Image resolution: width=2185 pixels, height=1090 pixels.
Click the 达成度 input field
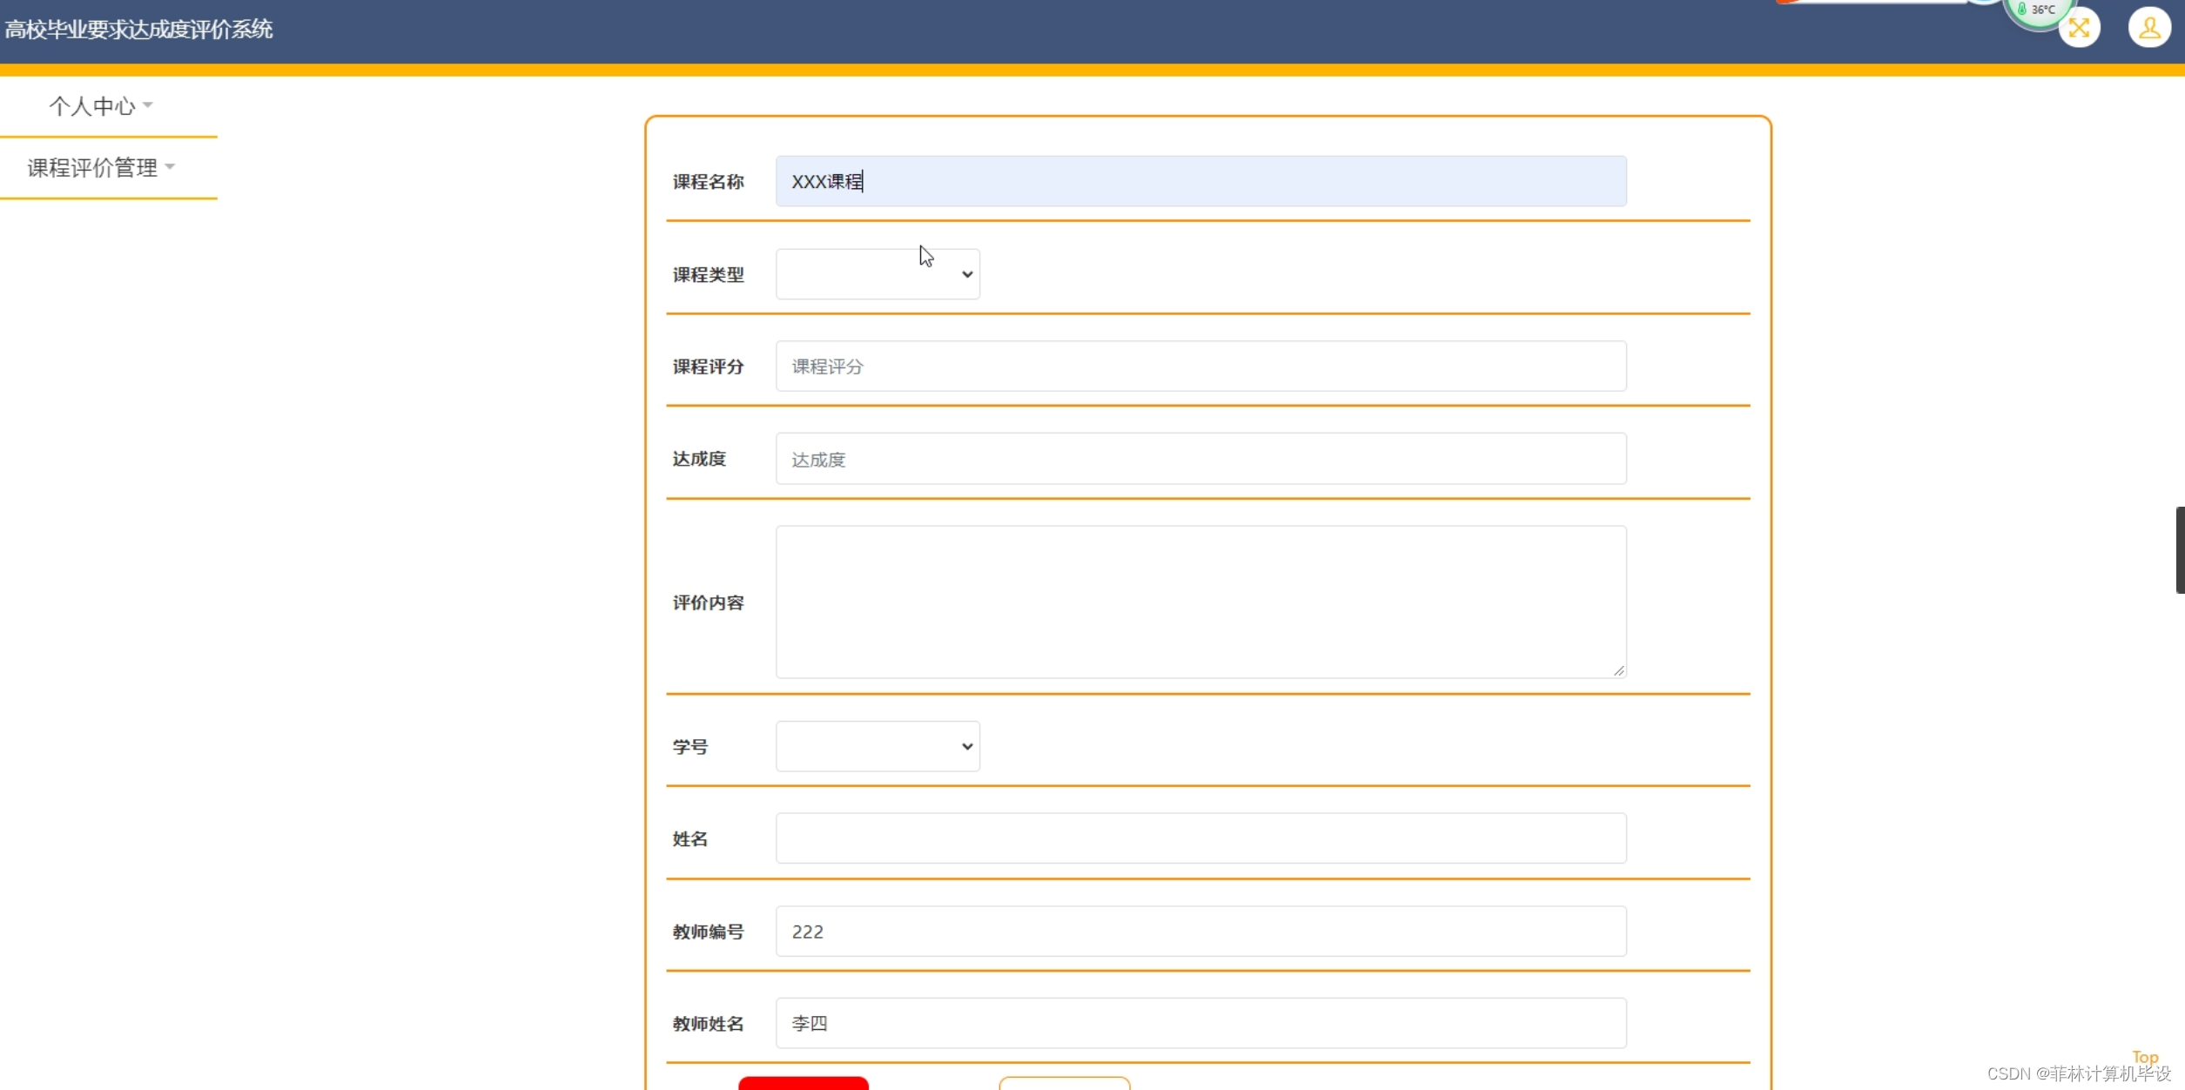coord(1200,459)
